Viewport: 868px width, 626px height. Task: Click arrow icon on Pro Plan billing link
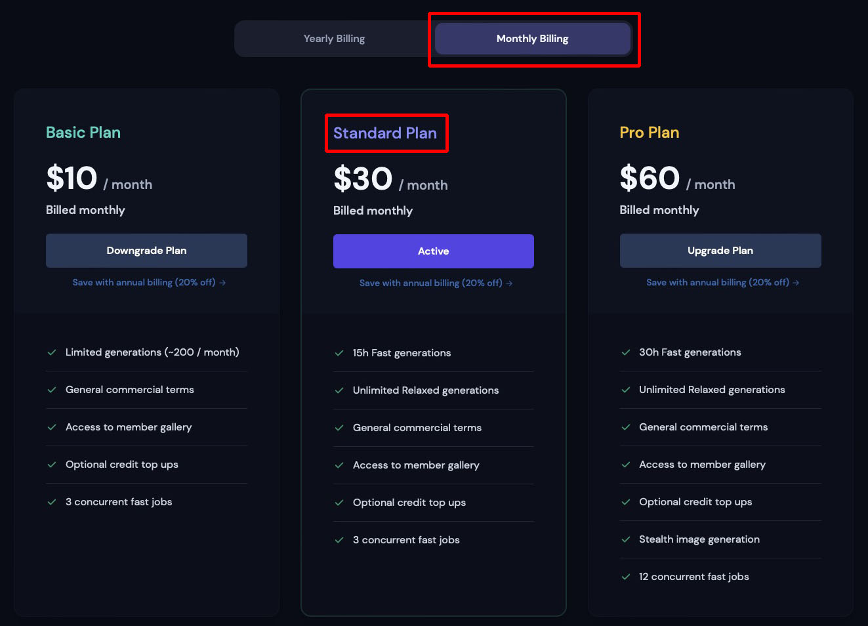795,282
